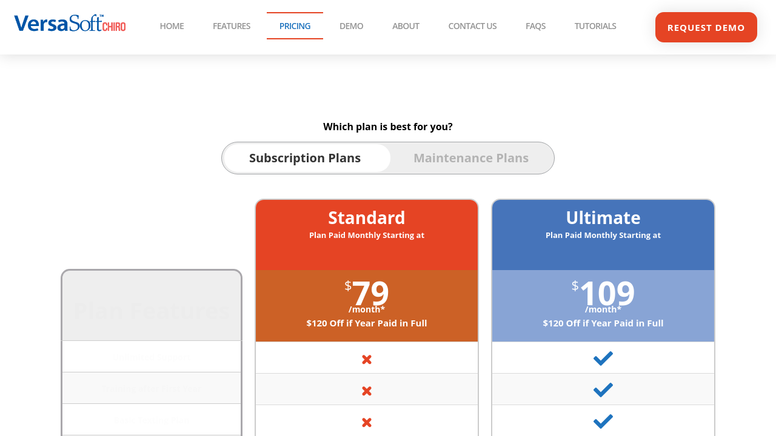Click the third red X under Standard
This screenshot has height=436, width=776.
(367, 423)
